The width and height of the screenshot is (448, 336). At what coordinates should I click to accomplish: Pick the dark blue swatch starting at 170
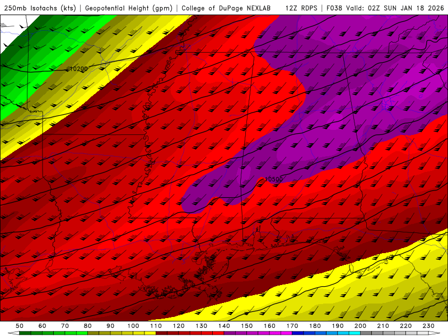pos(298,333)
